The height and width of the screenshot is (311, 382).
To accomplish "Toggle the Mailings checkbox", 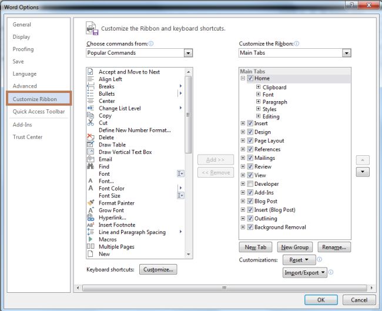I will (x=250, y=158).
